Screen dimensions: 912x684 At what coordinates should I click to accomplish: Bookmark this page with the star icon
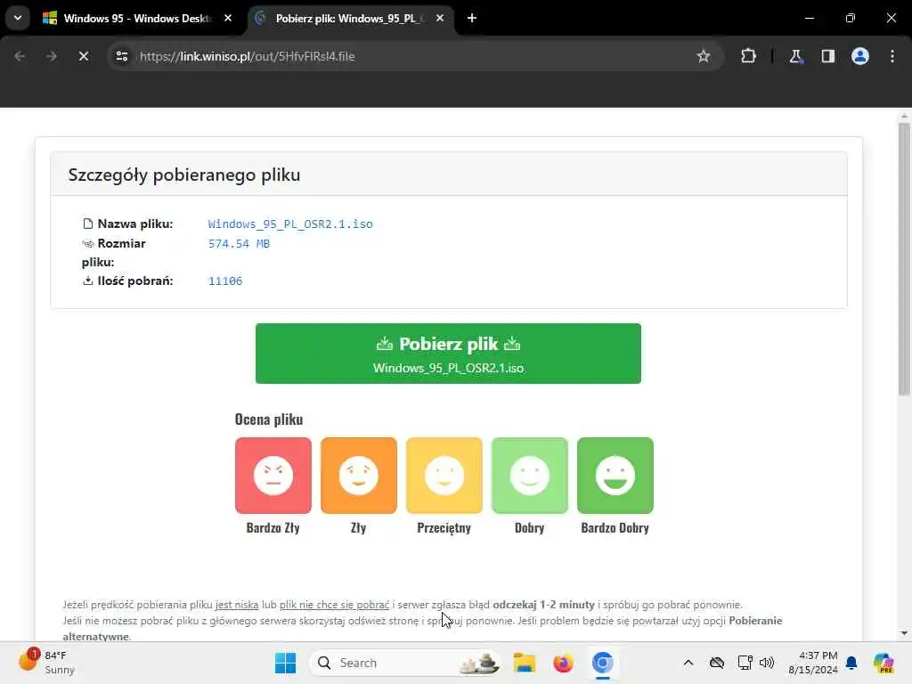(704, 56)
